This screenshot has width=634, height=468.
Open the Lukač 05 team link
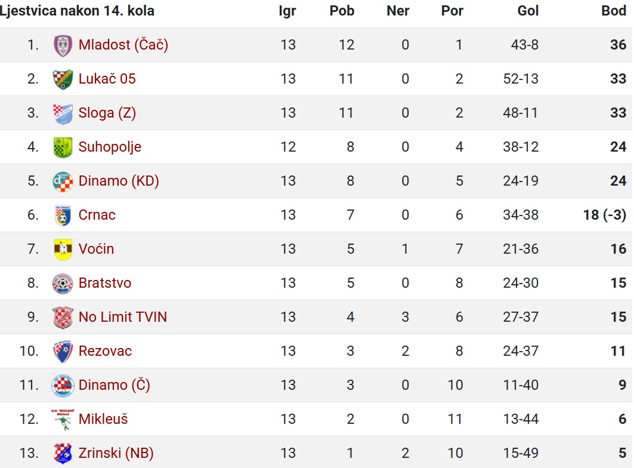click(x=107, y=79)
